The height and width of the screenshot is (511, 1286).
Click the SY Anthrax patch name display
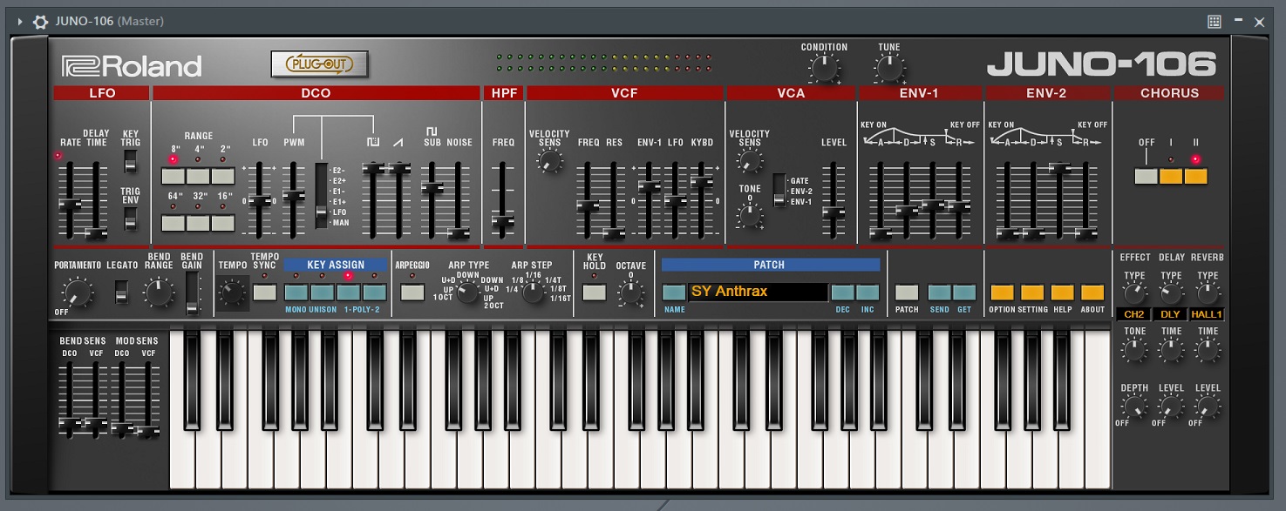coord(758,292)
